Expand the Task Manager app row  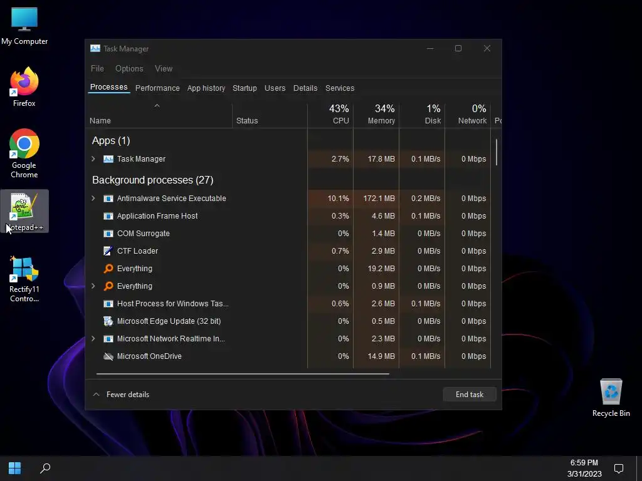(93, 158)
